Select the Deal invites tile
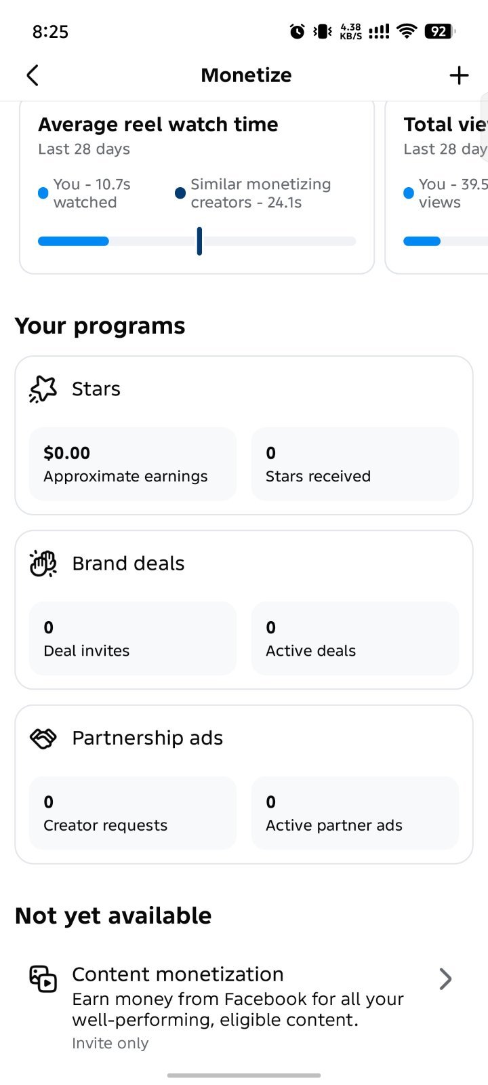Screen dimensions: 488x1085 [133, 638]
